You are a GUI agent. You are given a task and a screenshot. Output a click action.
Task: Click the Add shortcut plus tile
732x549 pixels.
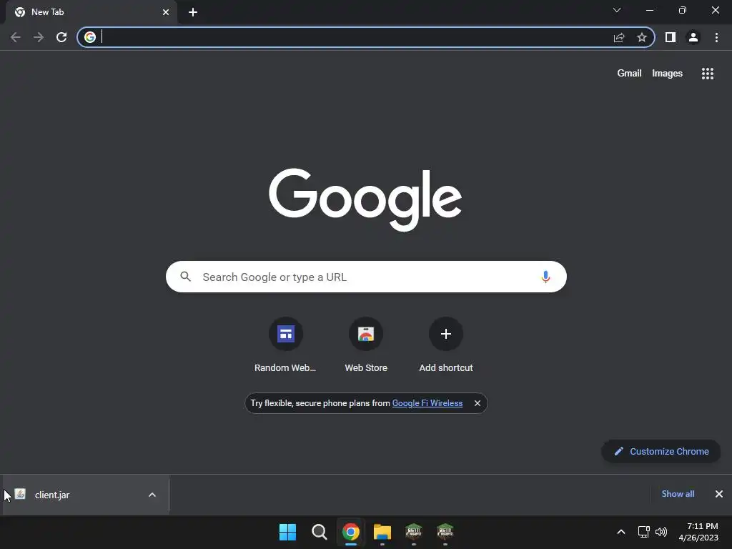point(446,345)
